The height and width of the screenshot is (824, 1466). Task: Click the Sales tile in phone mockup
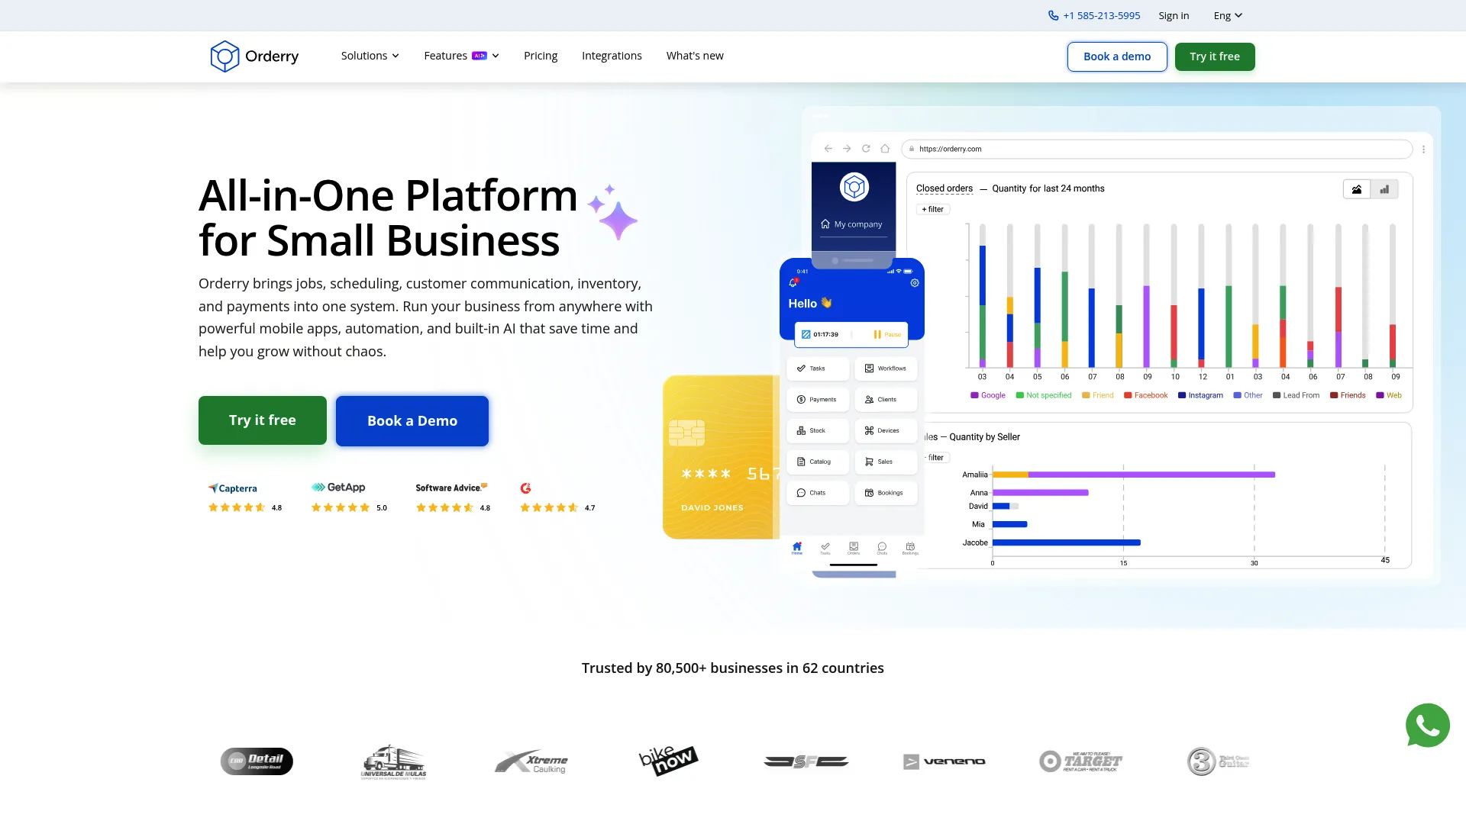tap(886, 462)
